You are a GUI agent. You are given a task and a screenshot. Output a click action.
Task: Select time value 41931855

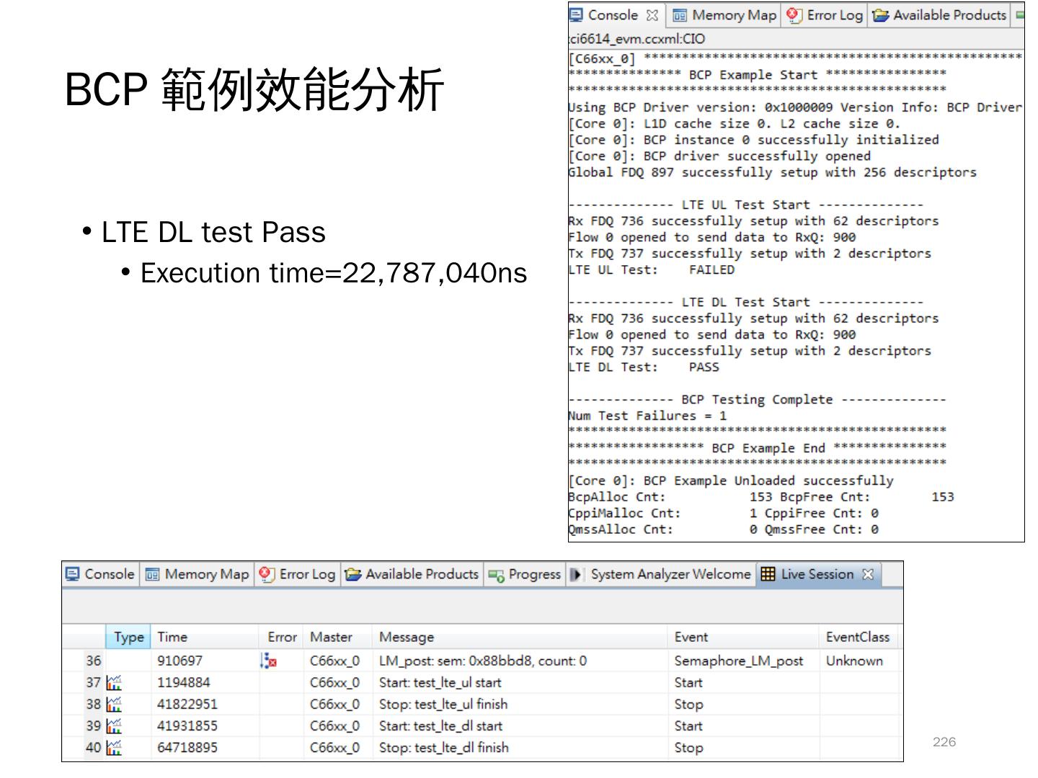(x=187, y=725)
